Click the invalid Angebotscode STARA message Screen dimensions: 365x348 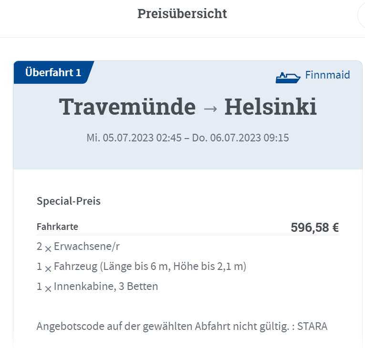pos(182,327)
